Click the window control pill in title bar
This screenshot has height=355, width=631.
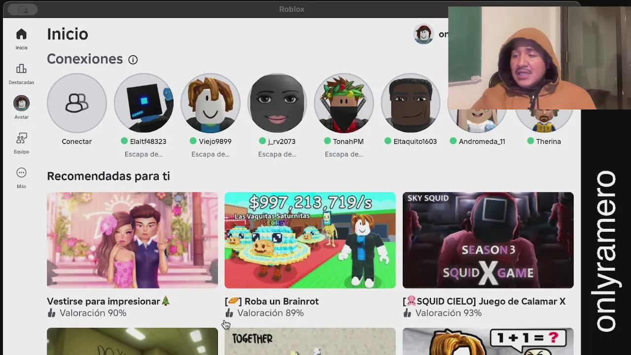pos(23,9)
